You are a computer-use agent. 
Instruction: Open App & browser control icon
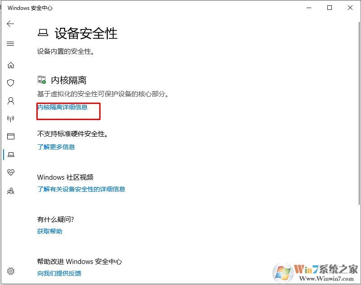click(11, 136)
